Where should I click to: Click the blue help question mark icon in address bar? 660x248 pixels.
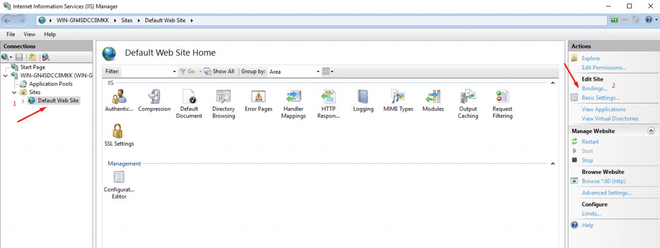[x=648, y=20]
